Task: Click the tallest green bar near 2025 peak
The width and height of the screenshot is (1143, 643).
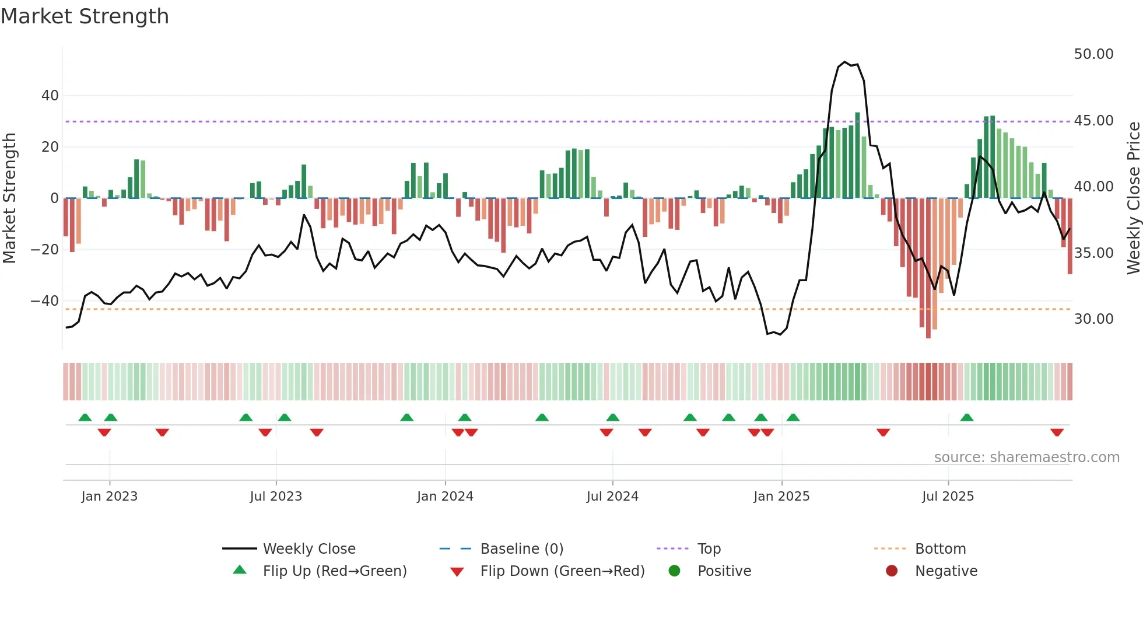Action: tap(857, 155)
